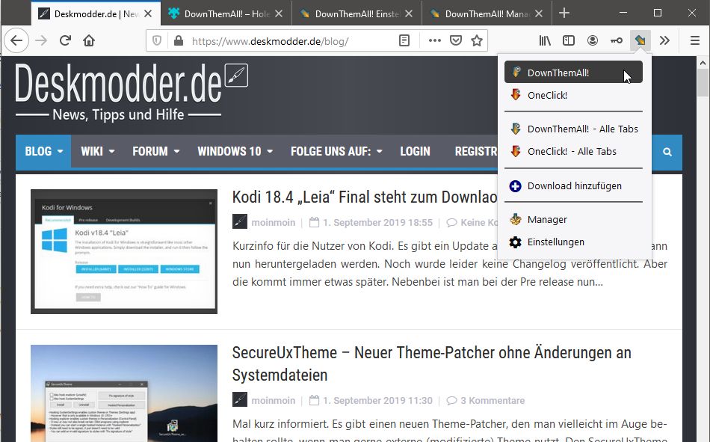Close the DownThemAll! Einstellungen tab
The image size is (710, 442).
click(409, 14)
